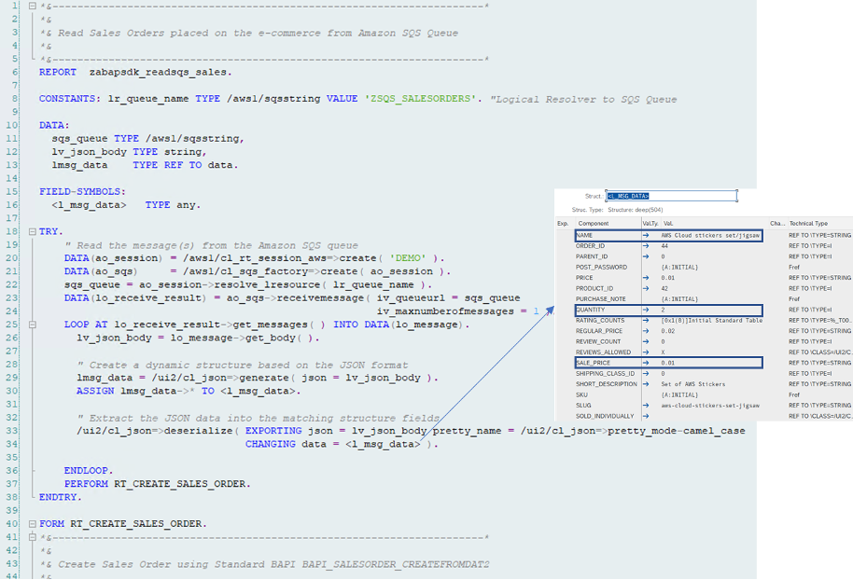Collapse the FORM RT_CREATE_SALES_ORDER fold marker
The height and width of the screenshot is (580, 853).
pyautogui.click(x=33, y=524)
